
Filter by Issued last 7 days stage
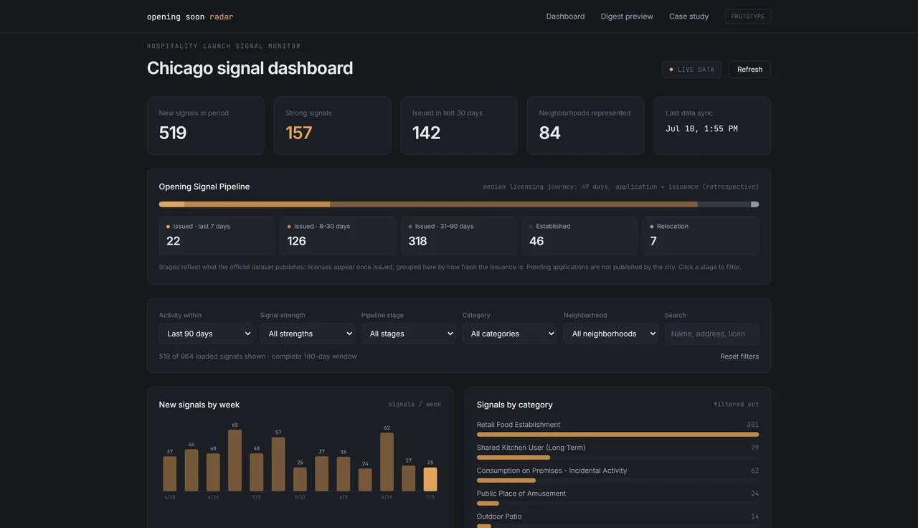[x=217, y=236]
